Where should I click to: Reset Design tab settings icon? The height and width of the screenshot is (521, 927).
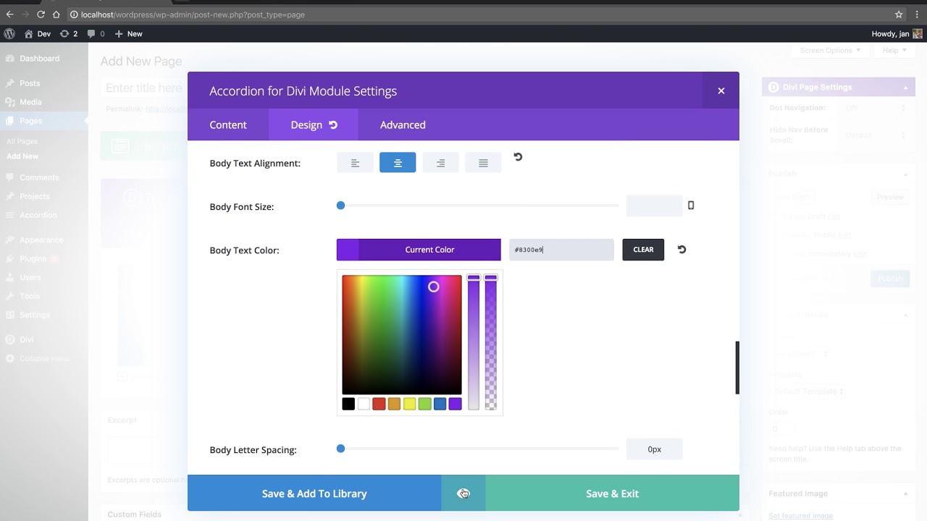[333, 125]
